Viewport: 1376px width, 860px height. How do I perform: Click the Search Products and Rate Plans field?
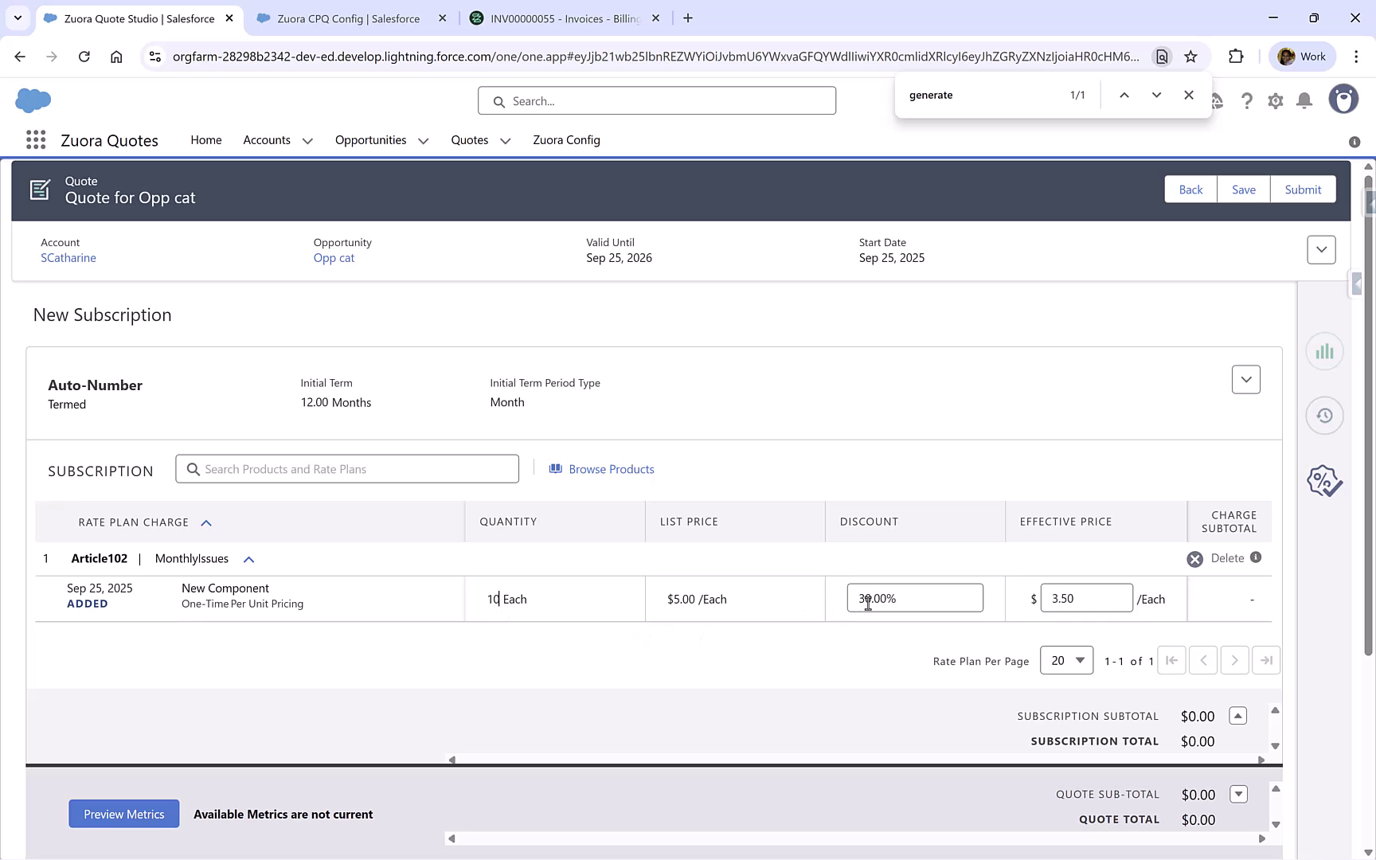click(347, 468)
